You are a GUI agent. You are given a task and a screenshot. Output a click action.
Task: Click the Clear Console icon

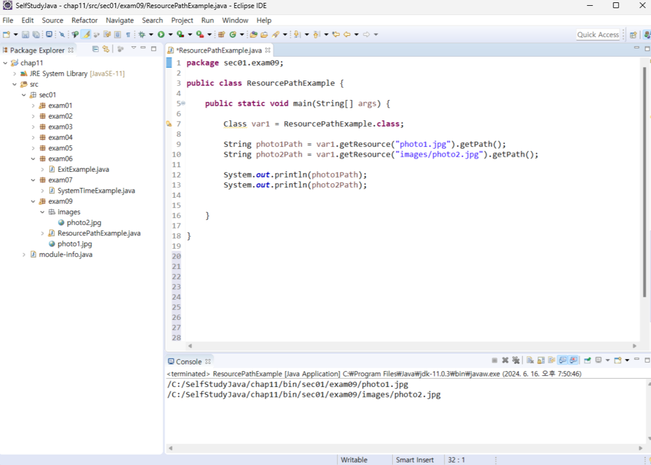coord(530,360)
